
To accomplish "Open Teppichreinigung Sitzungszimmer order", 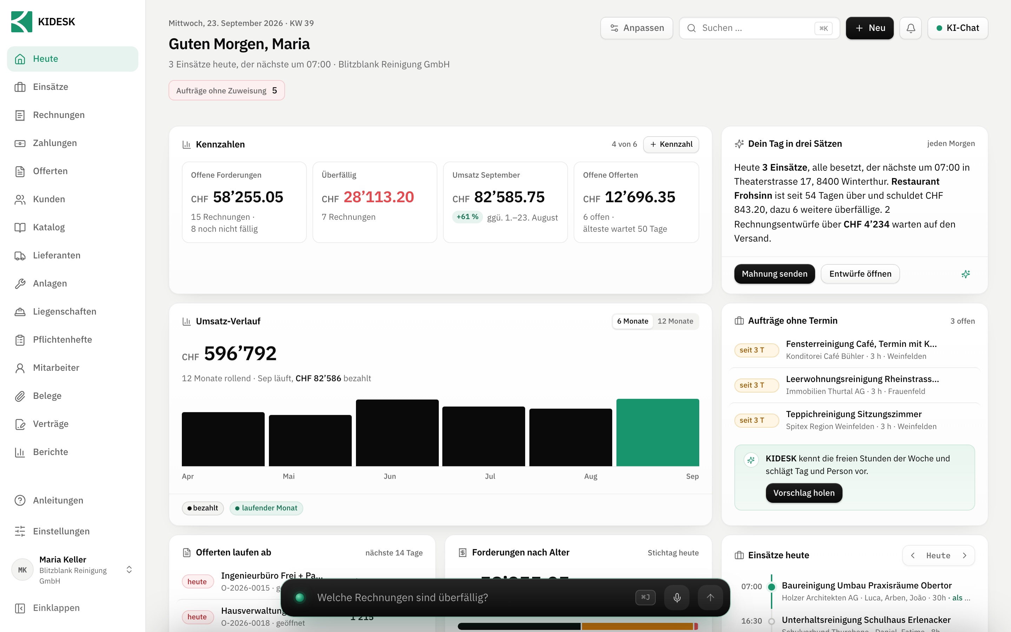I will (854, 420).
